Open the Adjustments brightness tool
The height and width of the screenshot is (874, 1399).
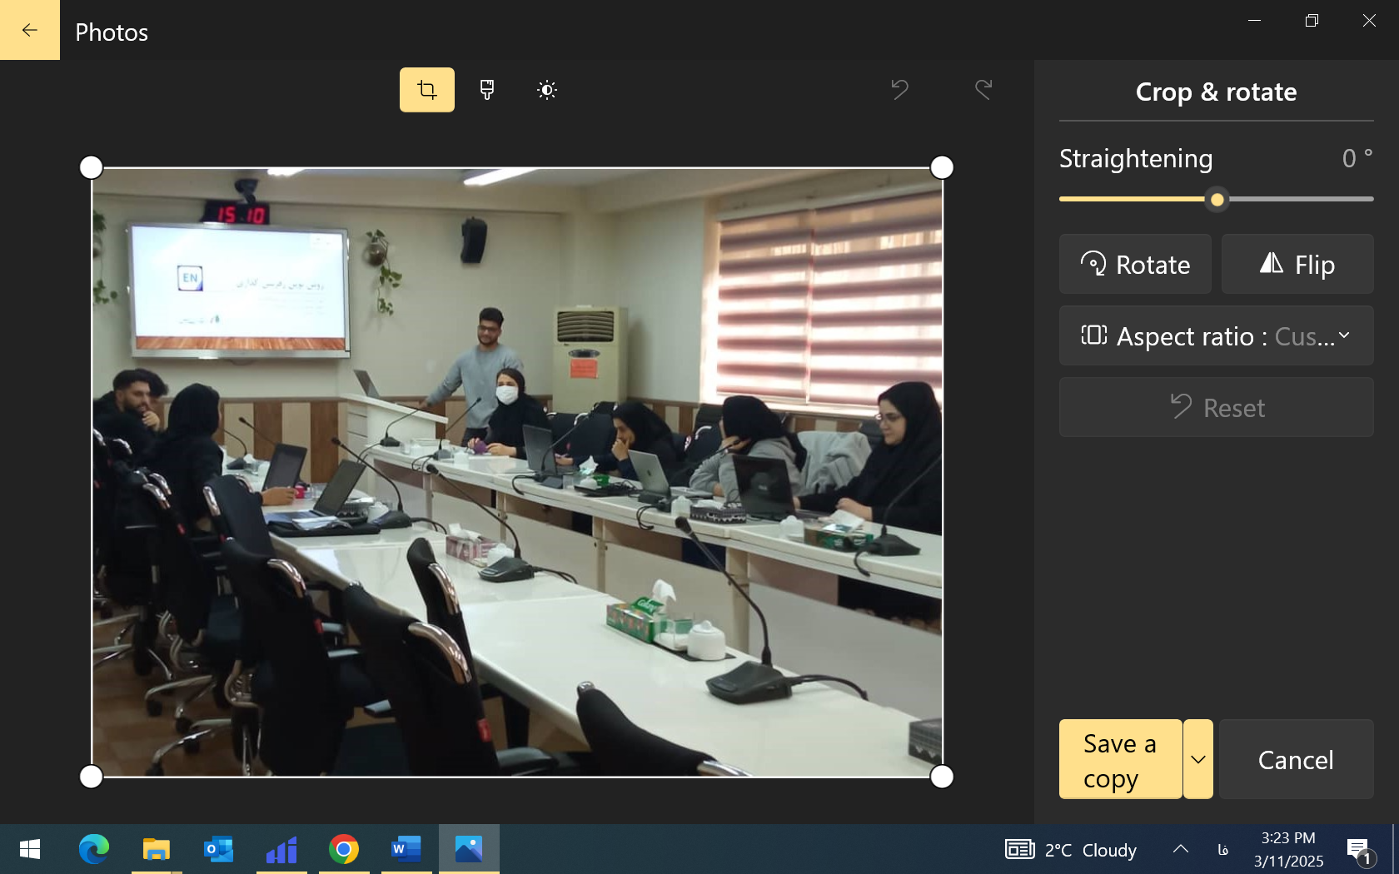coord(547,90)
